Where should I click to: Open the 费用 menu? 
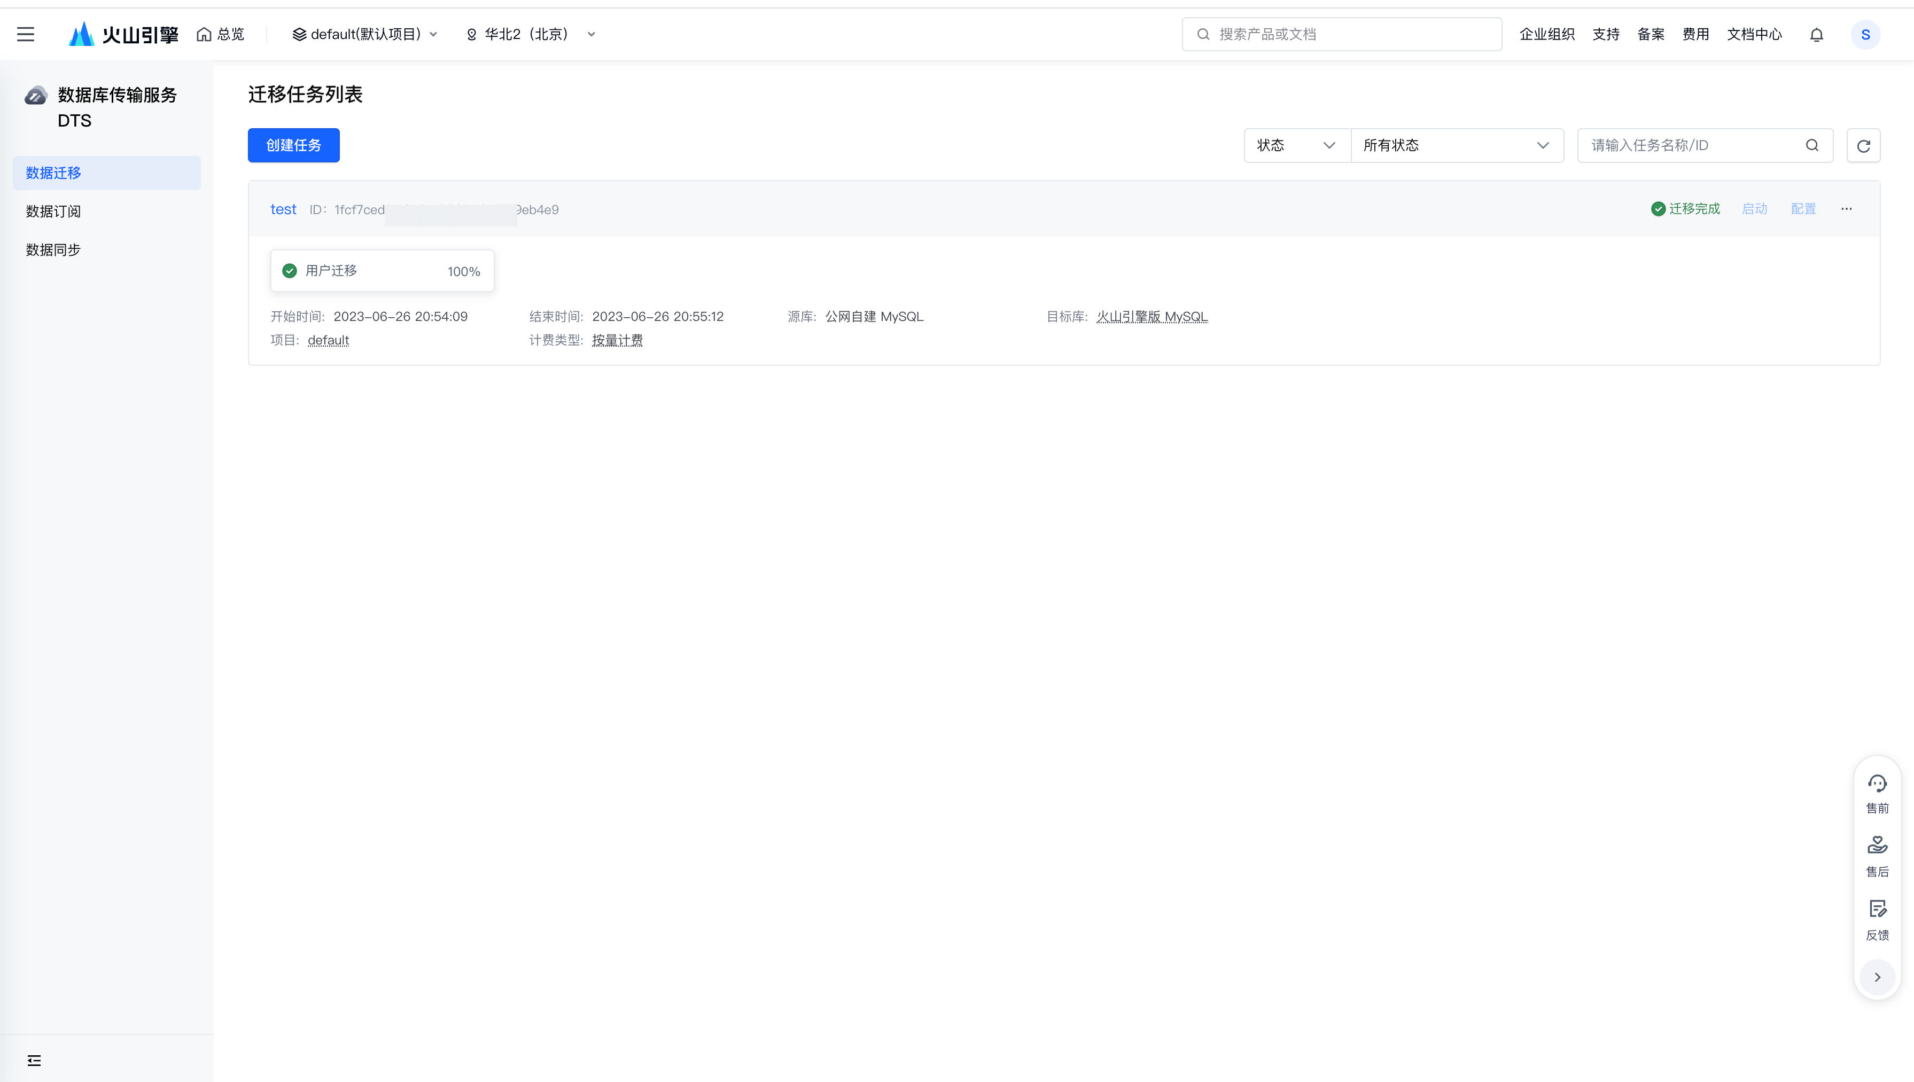[x=1695, y=34]
